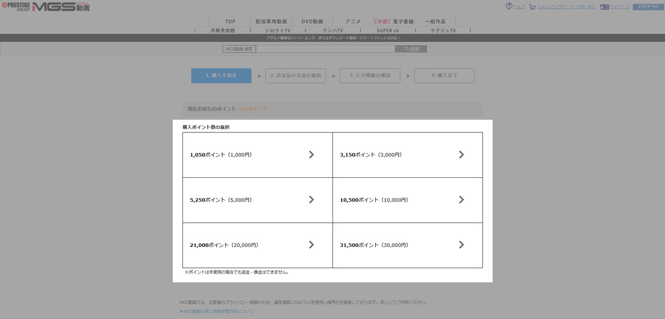
Task: Click chevron arrow for 31,500 points option
Action: (461, 245)
